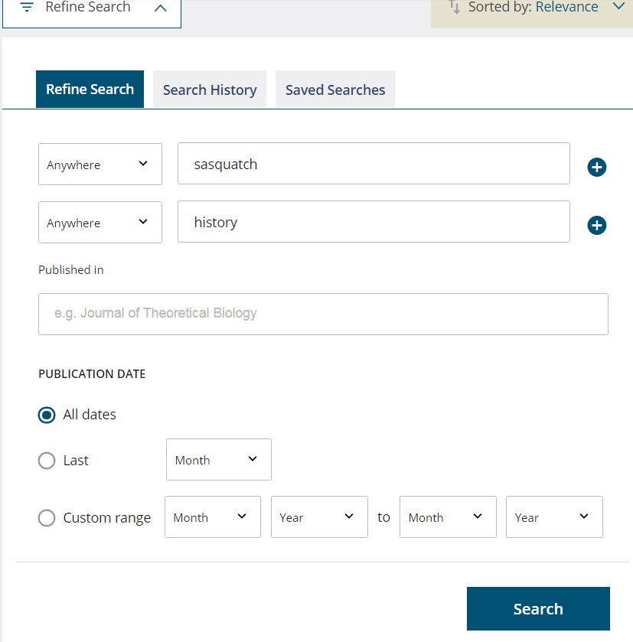Viewport: 633px width, 642px height.
Task: Open the Sorted by Relevance menu
Action: pos(566,8)
